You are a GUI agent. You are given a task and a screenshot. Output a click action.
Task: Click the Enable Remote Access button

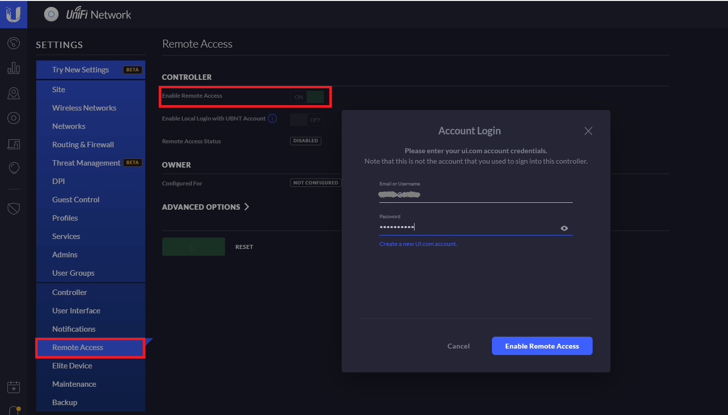tap(542, 346)
